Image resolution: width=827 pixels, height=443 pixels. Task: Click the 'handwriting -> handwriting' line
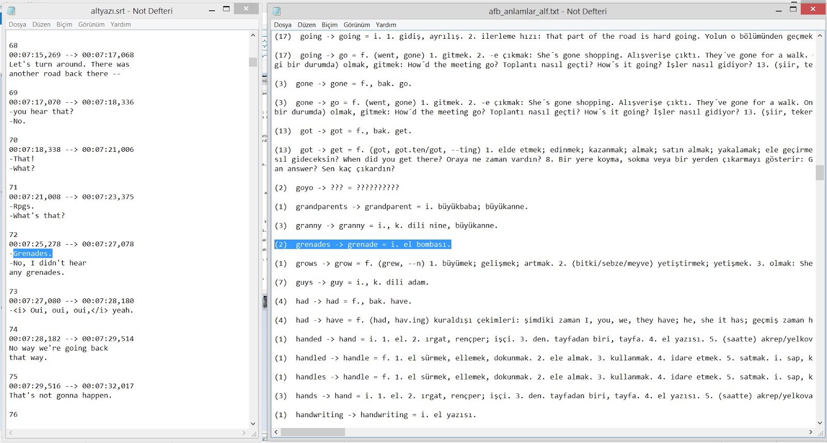tap(375, 415)
